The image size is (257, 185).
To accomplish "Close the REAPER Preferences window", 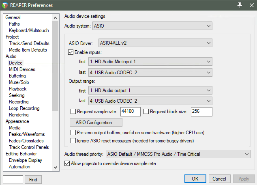I will pyautogui.click(x=252, y=5).
